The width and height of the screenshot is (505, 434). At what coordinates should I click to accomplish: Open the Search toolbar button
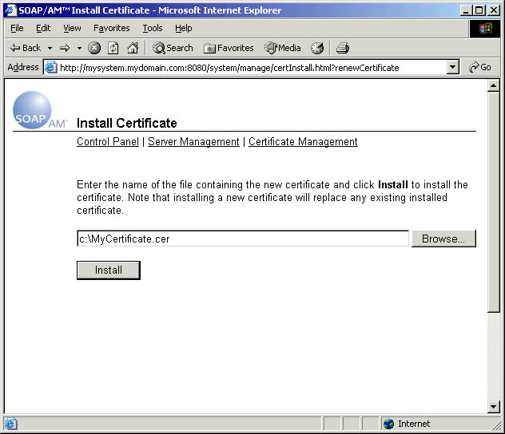[173, 48]
